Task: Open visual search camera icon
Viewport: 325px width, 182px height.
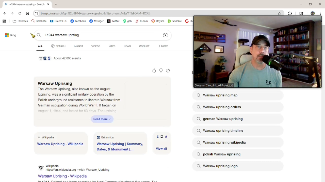Action: (165, 35)
